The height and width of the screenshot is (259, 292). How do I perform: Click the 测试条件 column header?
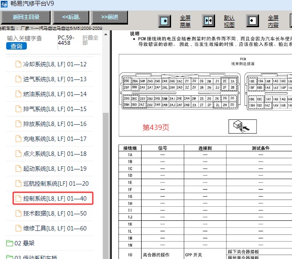(261, 148)
